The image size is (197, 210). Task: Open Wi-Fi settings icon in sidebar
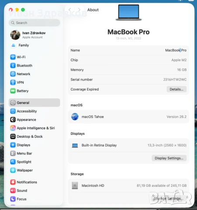13,57
